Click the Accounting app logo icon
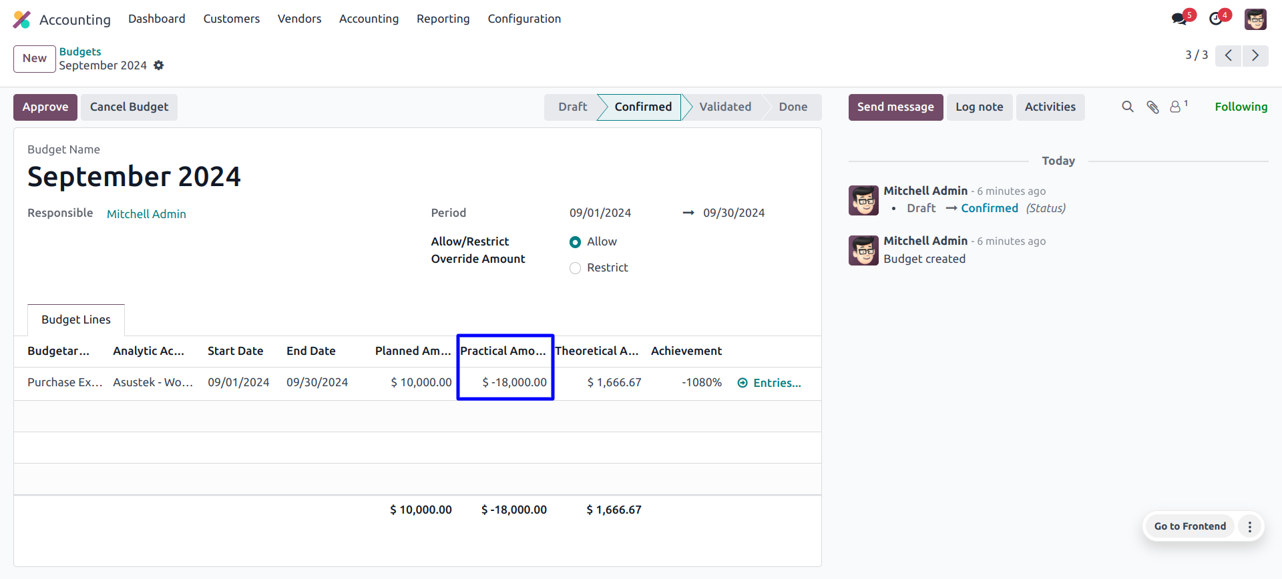The width and height of the screenshot is (1282, 579). [22, 19]
